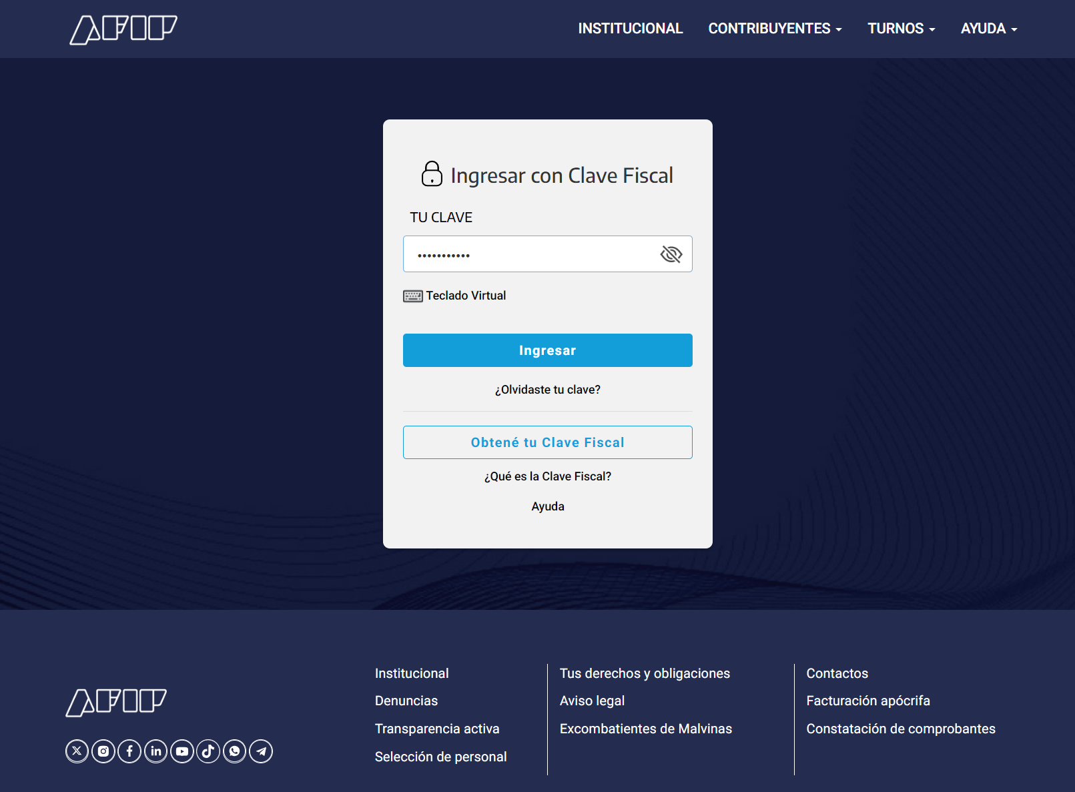Open the Aviso legal link
Viewport: 1075px width, 792px height.
pos(592,701)
